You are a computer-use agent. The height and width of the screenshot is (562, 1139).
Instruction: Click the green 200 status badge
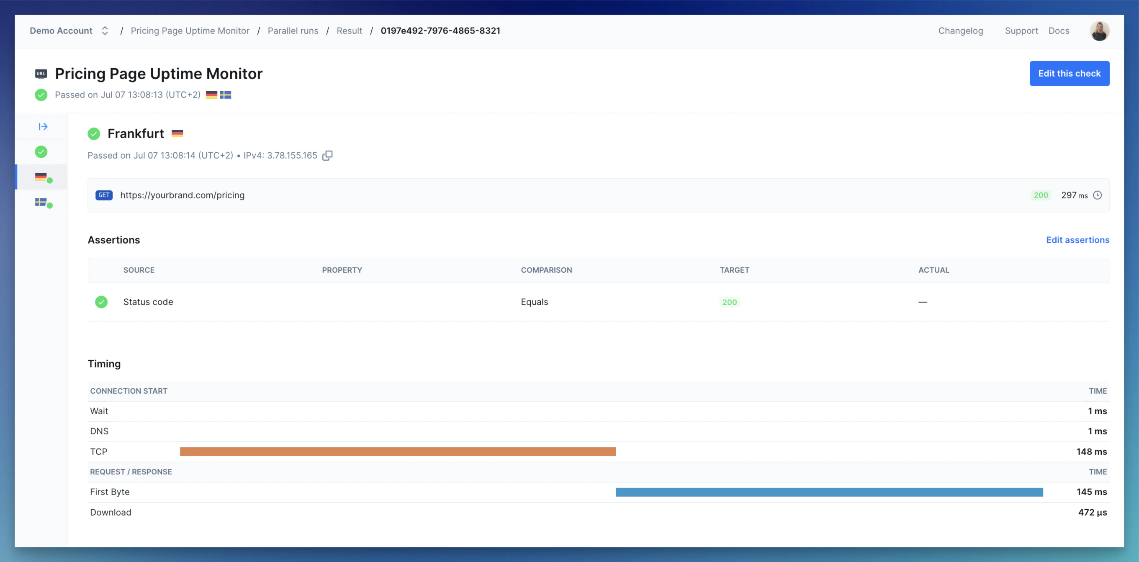point(1041,195)
